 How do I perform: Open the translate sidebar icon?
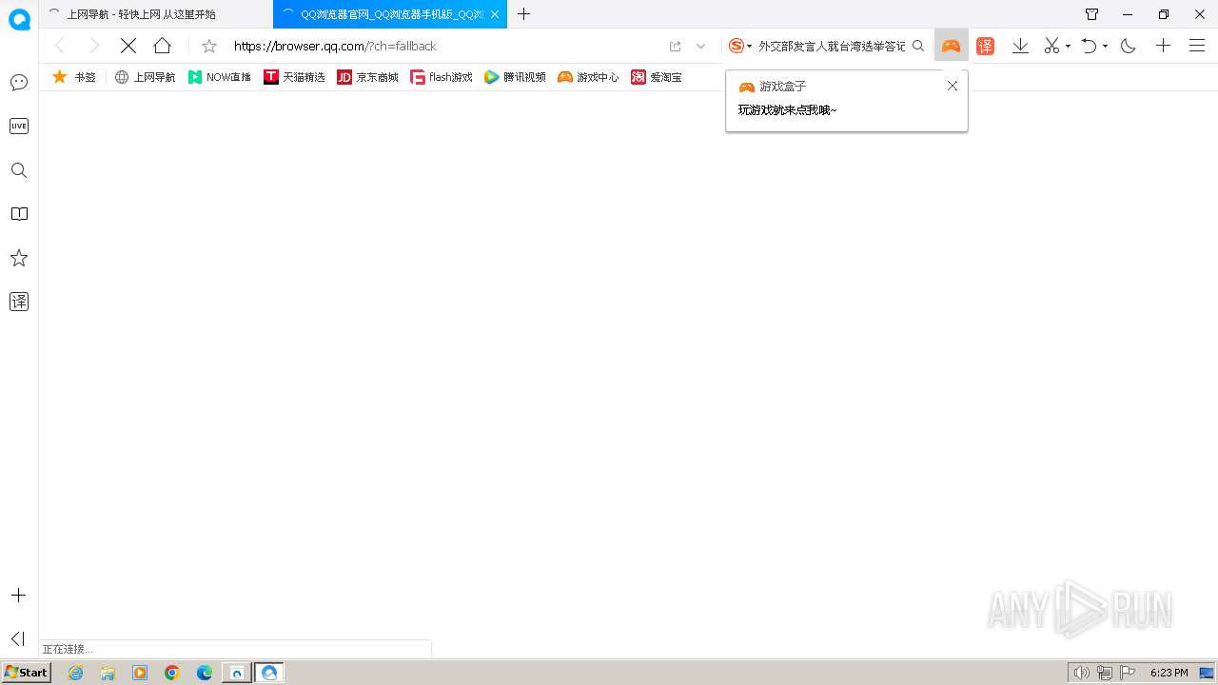pos(19,302)
